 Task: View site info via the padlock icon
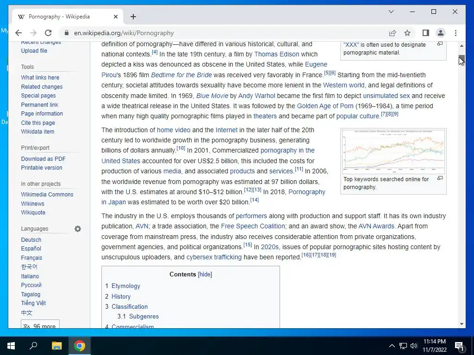[67, 33]
